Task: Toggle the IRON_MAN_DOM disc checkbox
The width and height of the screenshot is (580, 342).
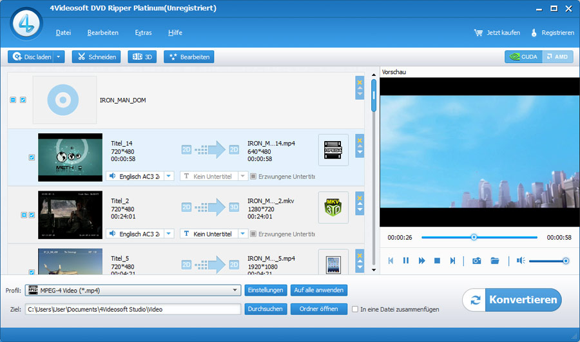Action: [23, 100]
